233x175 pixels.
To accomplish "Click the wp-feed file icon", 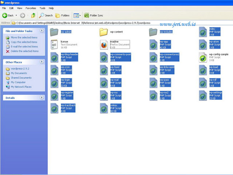I will (104, 70).
